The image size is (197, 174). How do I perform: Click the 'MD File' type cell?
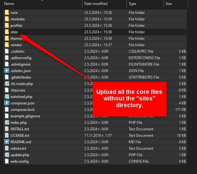[135, 142]
